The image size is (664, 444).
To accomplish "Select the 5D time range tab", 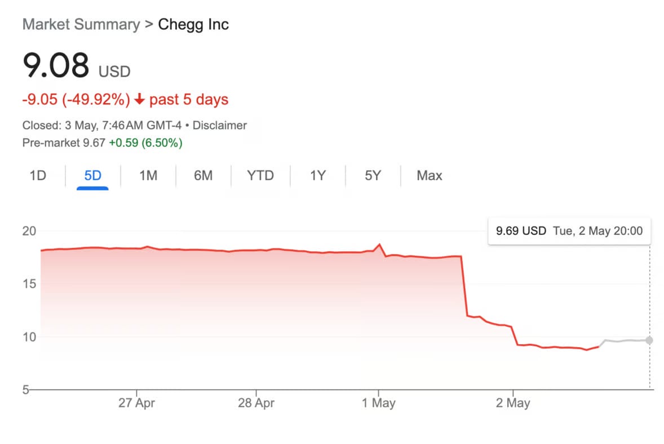I will pyautogui.click(x=93, y=175).
